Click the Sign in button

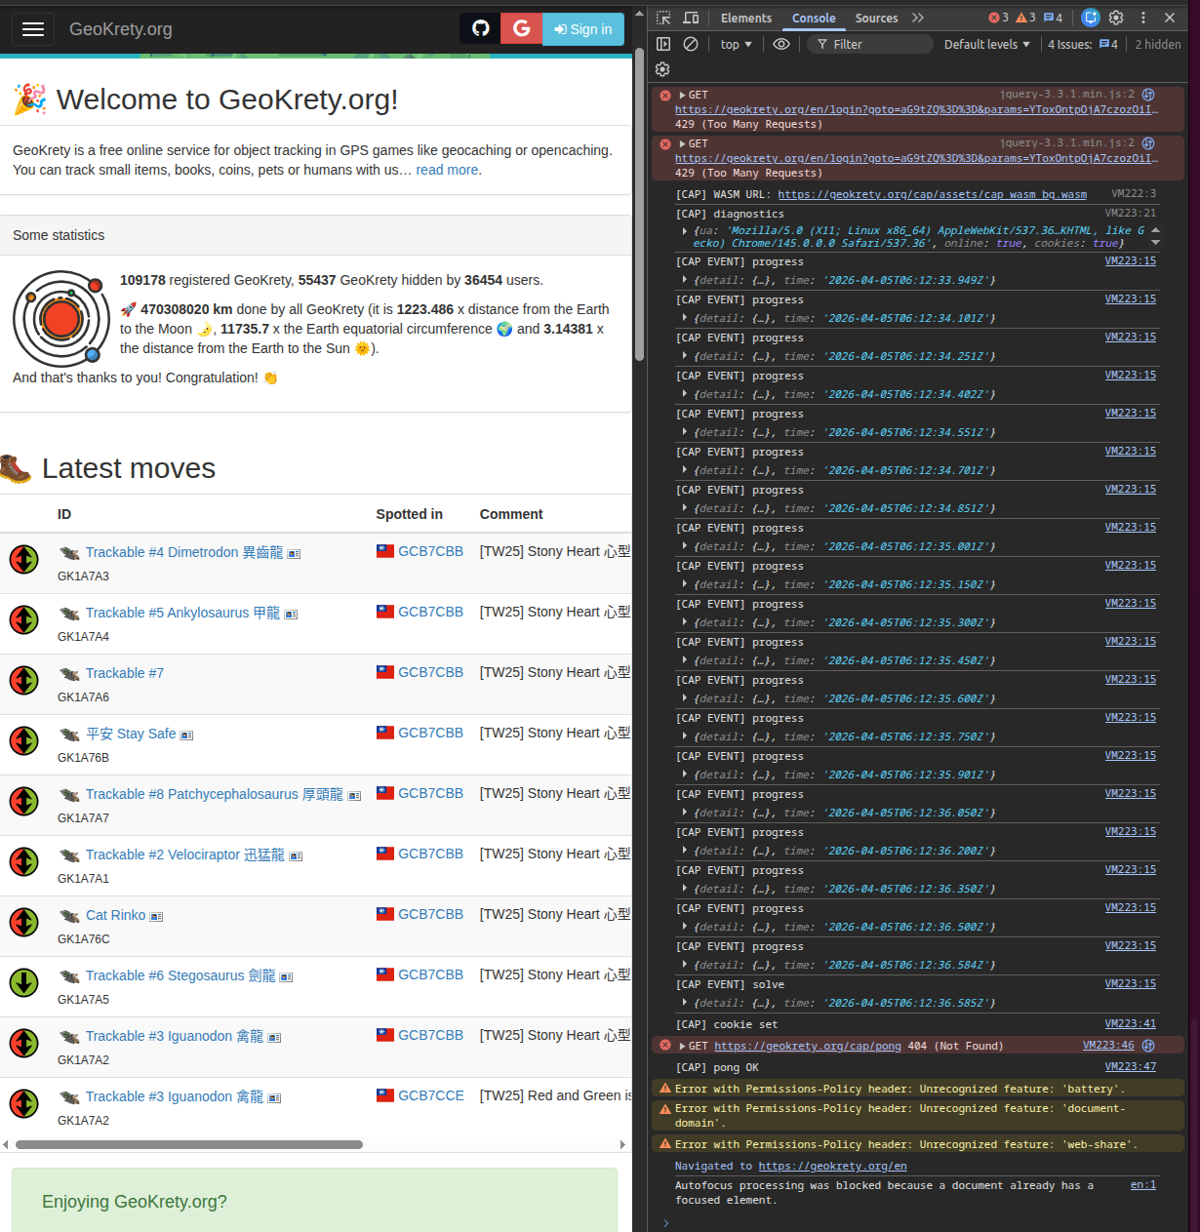tap(582, 28)
